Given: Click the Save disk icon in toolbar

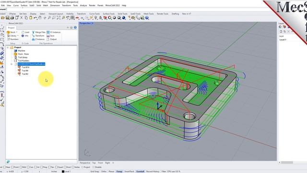Looking at the screenshot, I should click(x=8, y=18).
